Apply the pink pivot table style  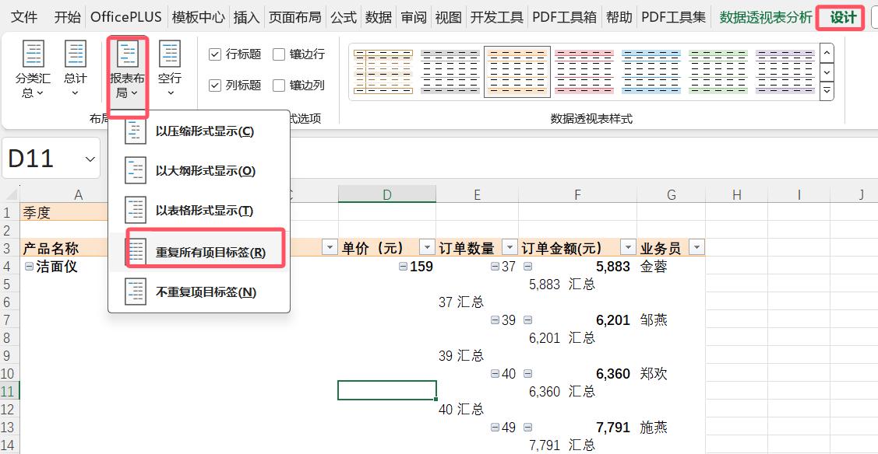point(584,72)
